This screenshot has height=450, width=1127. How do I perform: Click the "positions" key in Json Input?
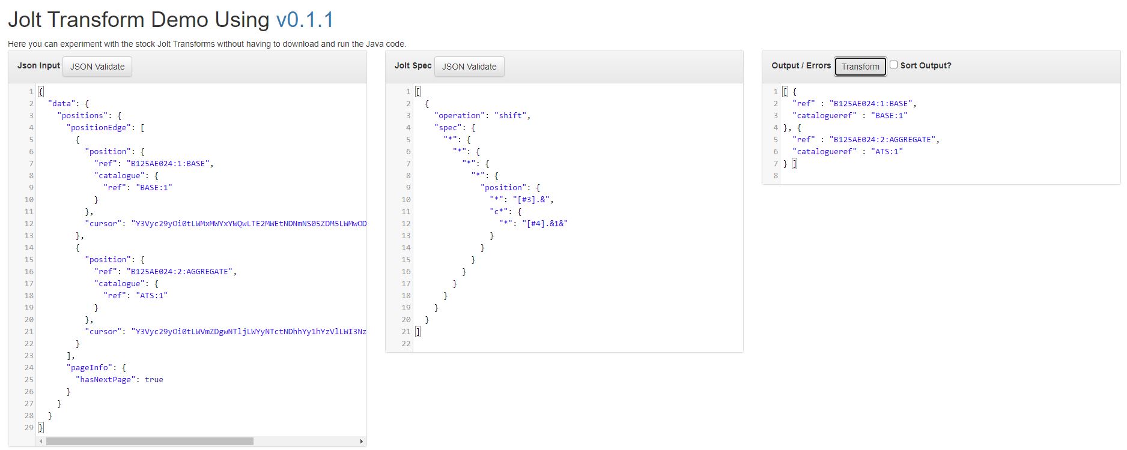point(83,115)
